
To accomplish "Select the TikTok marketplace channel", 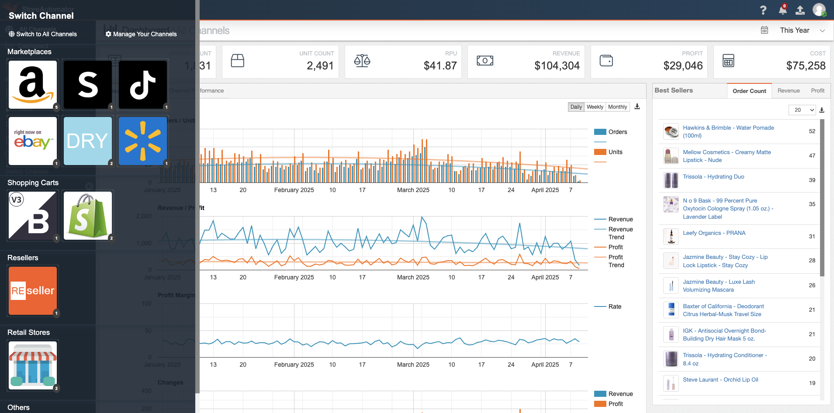I will click(x=142, y=84).
